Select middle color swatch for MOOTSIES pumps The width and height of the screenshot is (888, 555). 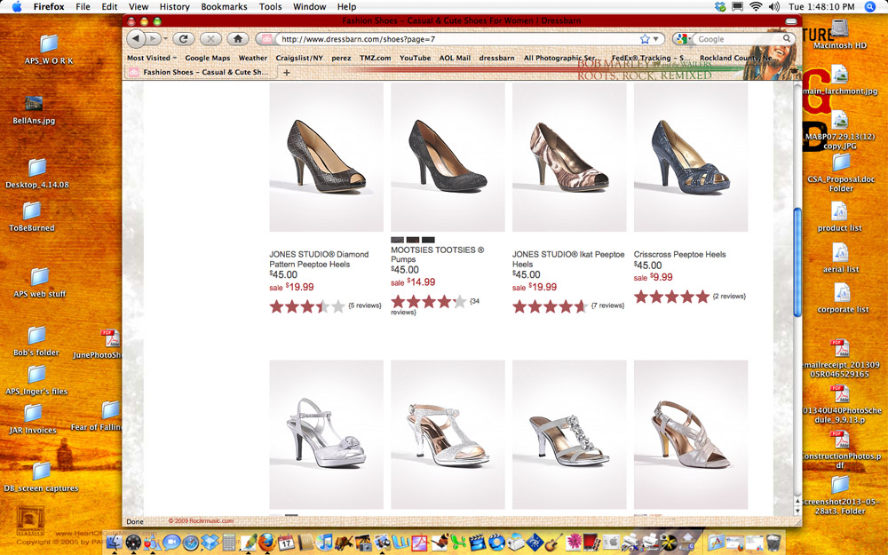pyautogui.click(x=413, y=240)
